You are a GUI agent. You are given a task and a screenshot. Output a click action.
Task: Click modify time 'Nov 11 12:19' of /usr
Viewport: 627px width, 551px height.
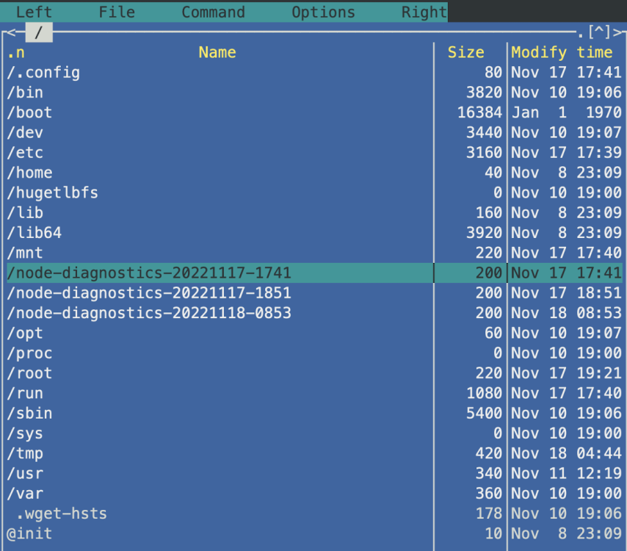[567, 473]
